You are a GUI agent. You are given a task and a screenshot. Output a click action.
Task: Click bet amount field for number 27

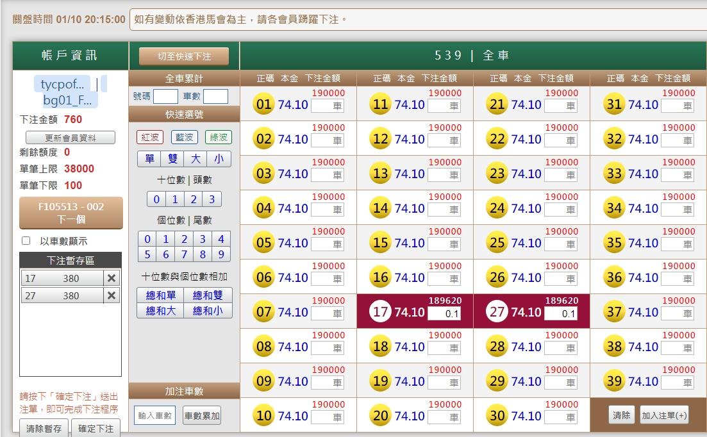click(561, 313)
